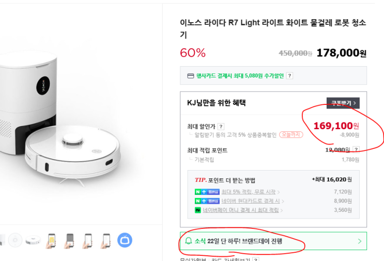384x261 pixels.
Task: Click the 오늘까지 badge
Action: (291, 134)
